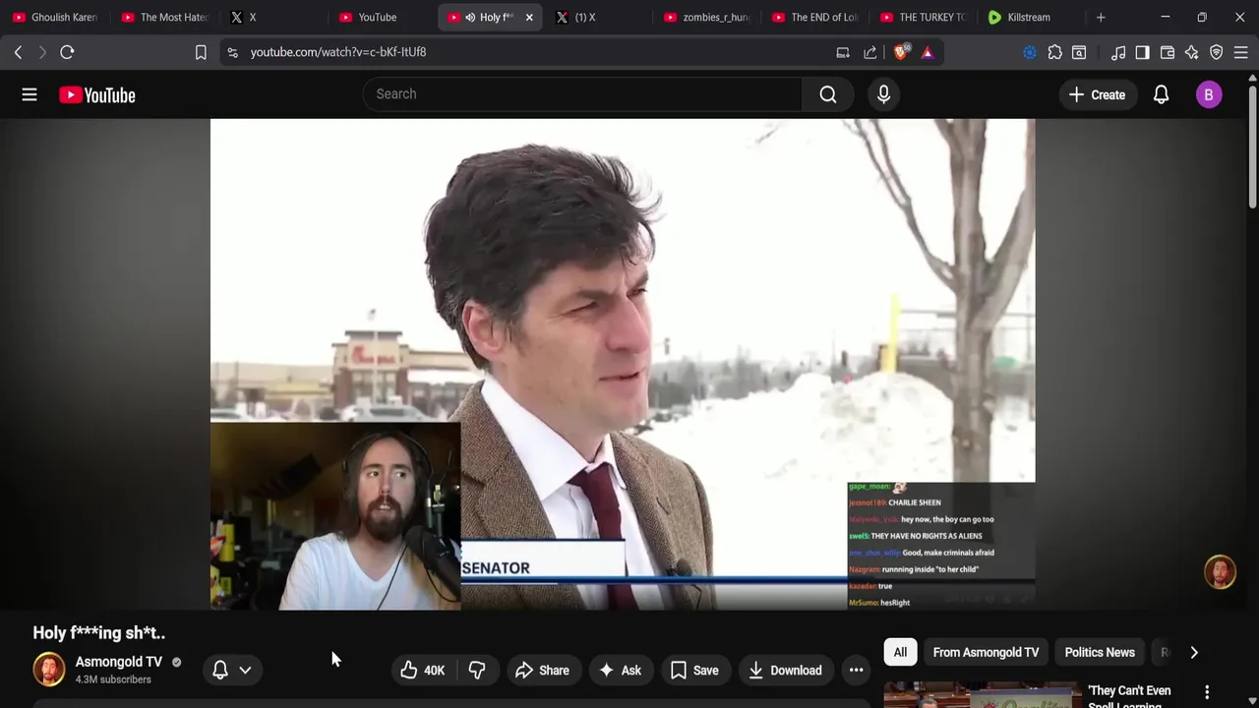Switch to the zombies_r_hung tab

point(706,17)
